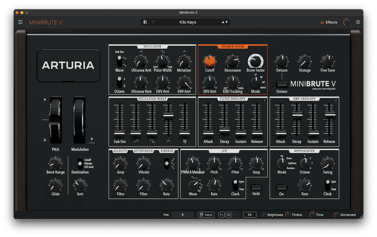Switch to the Vibrato tab
This screenshot has width=377, height=237.
click(167, 151)
